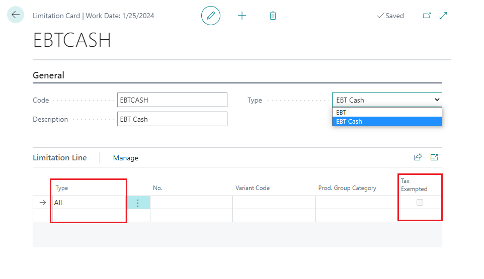484x279 pixels.
Task: Toggle Tax Exempted checkbox in first row
Action: (x=420, y=202)
